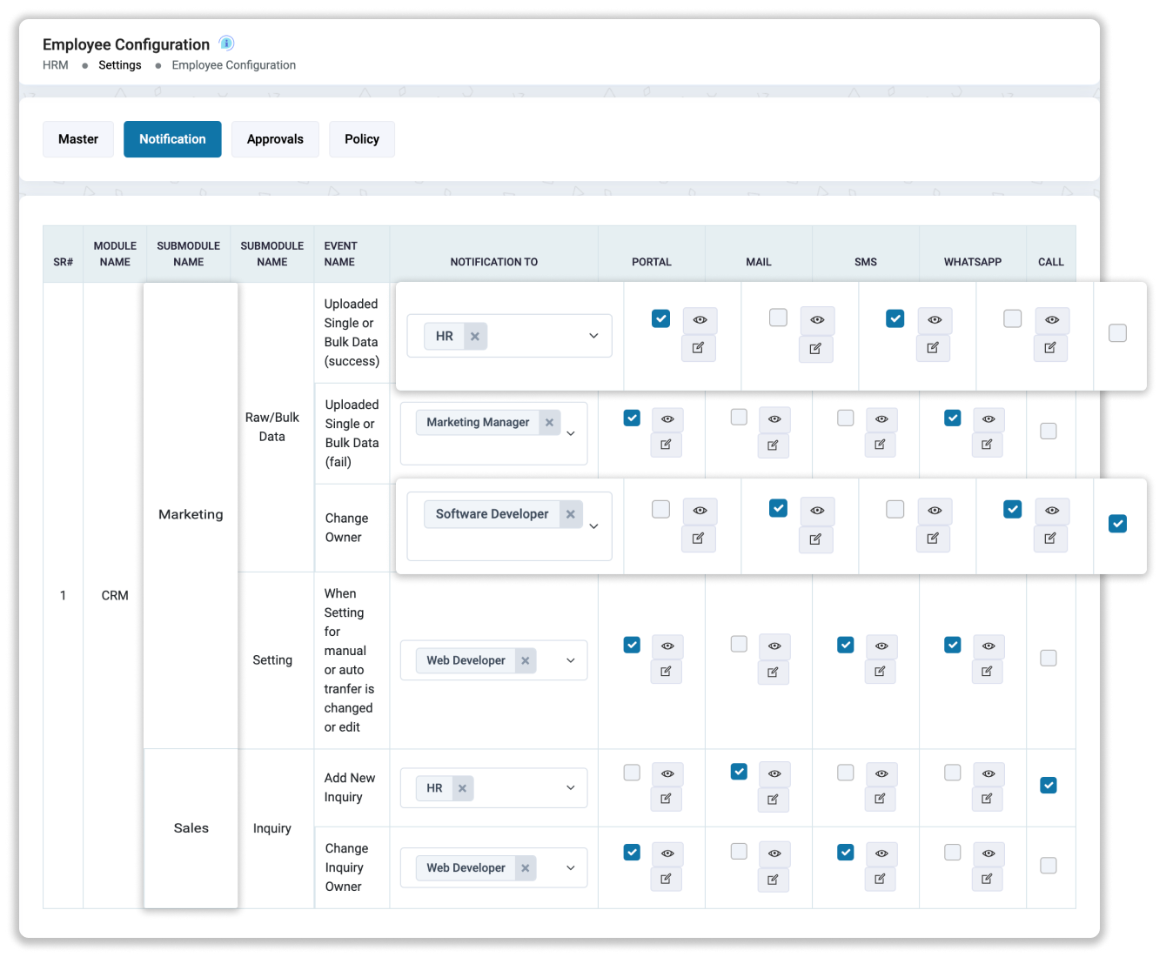
Task: Expand the Web Developer notification dropdown for Setting
Action: point(570,660)
